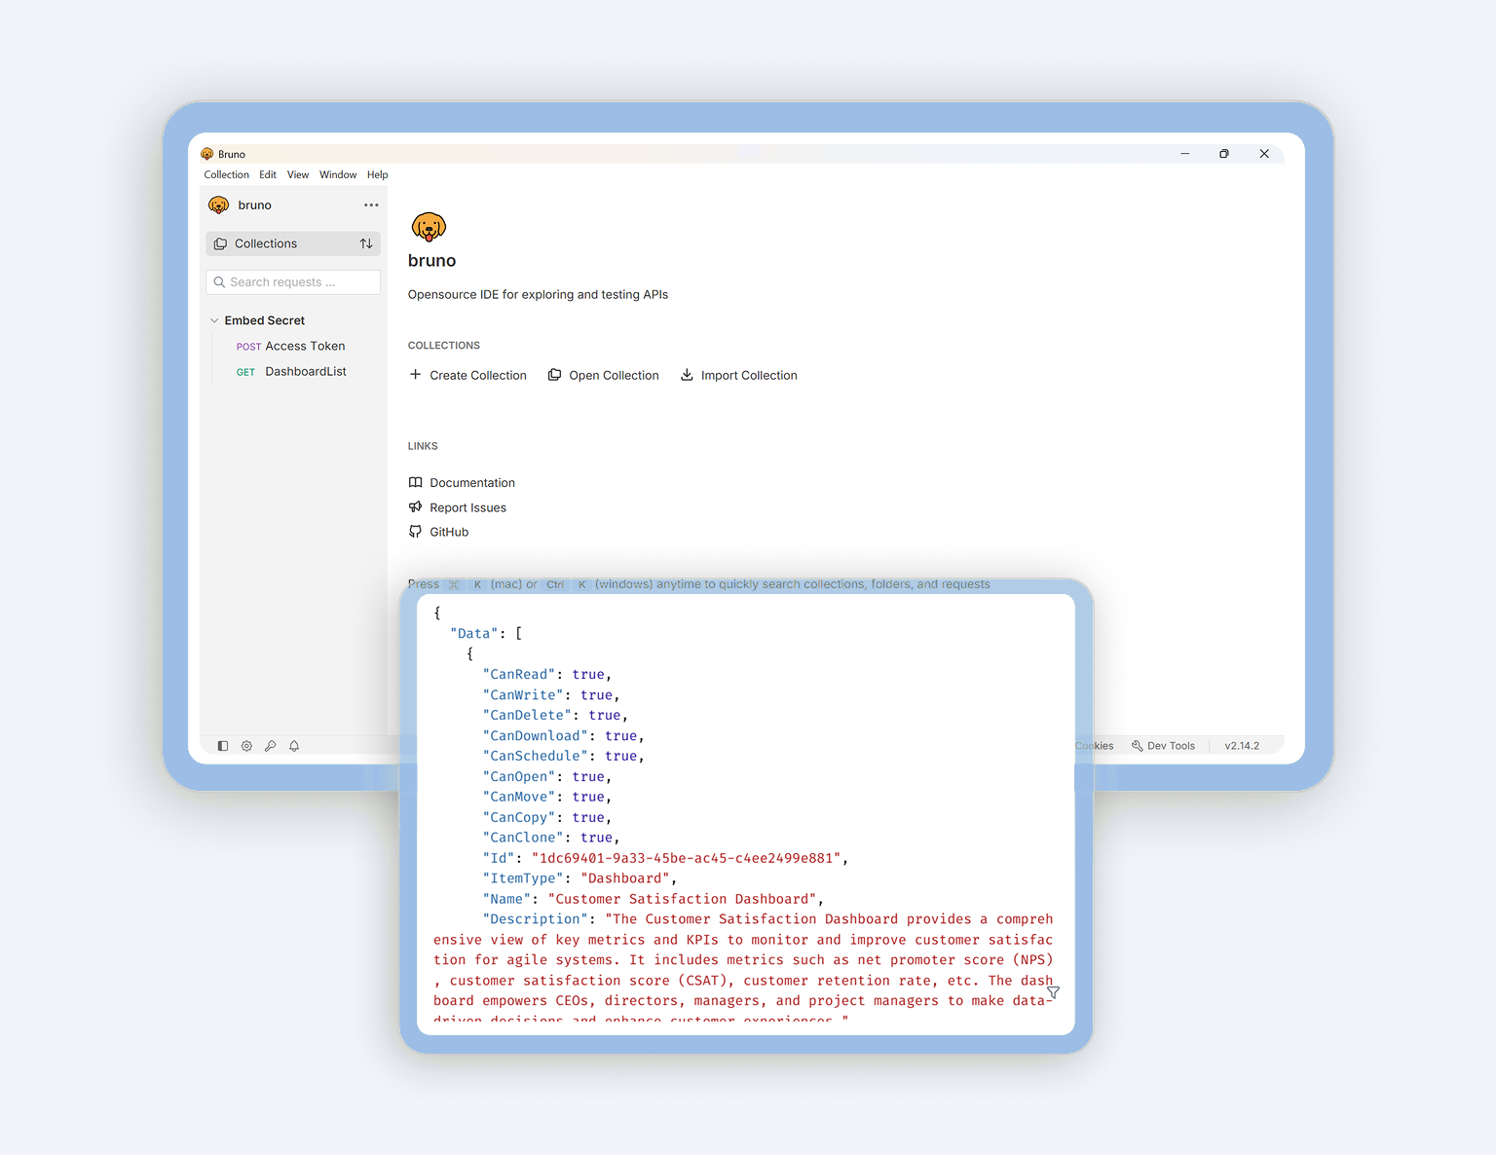This screenshot has width=1496, height=1155.
Task: Click the "ItemType" key in JSON
Action: [523, 878]
